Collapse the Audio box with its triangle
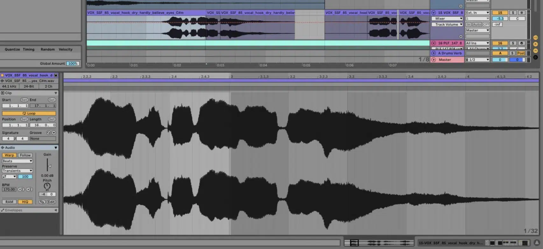 [56, 148]
